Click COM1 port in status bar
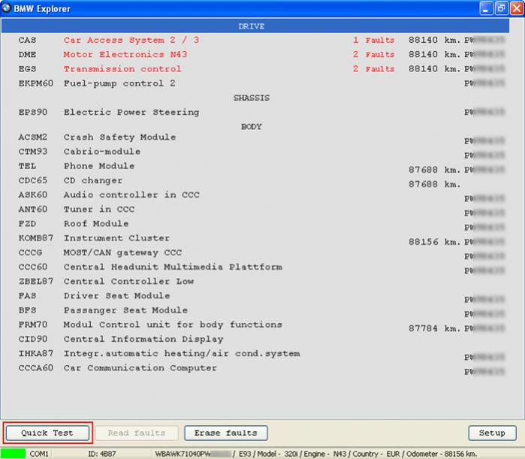 [39, 454]
